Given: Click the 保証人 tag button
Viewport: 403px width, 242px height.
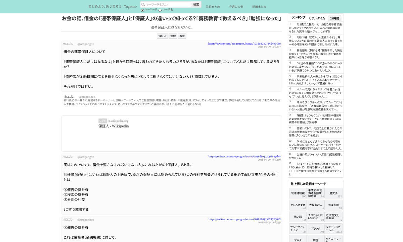Looking at the screenshot, I should (163, 36).
